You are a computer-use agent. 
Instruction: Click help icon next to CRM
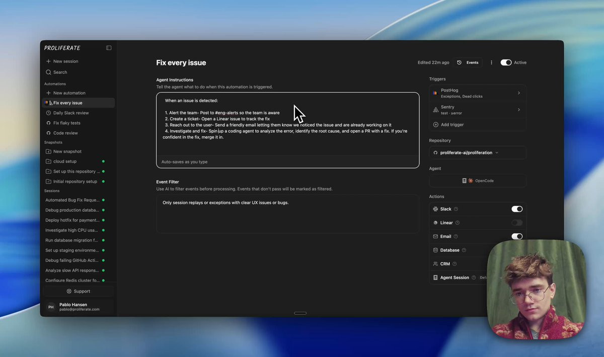point(455,264)
